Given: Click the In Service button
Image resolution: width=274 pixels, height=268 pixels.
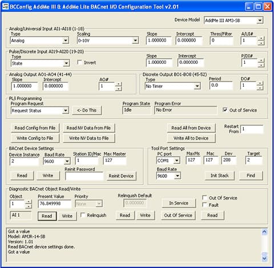Looking at the screenshot, I should (179, 203).
